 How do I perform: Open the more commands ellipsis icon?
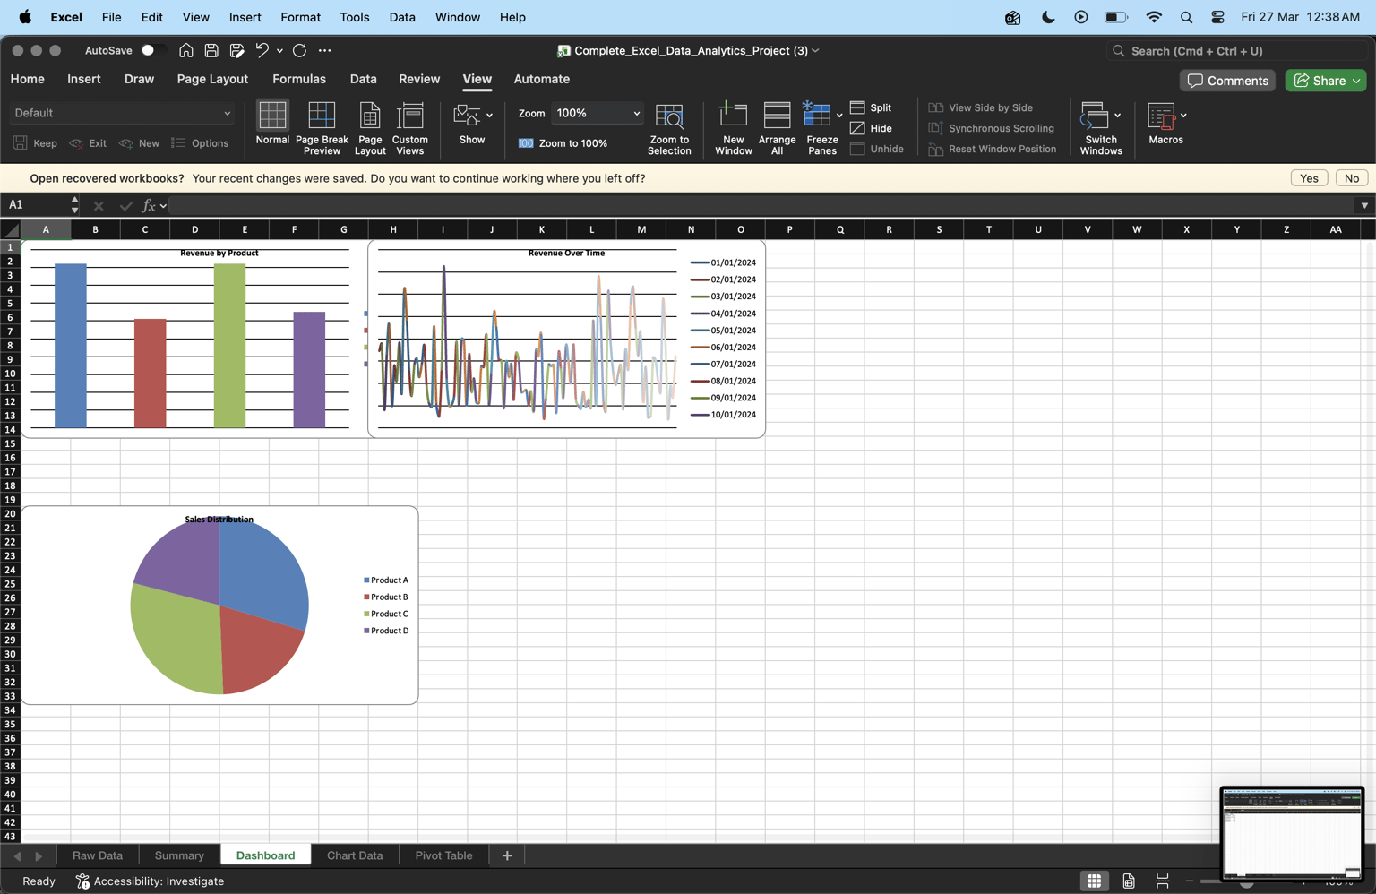click(x=325, y=51)
